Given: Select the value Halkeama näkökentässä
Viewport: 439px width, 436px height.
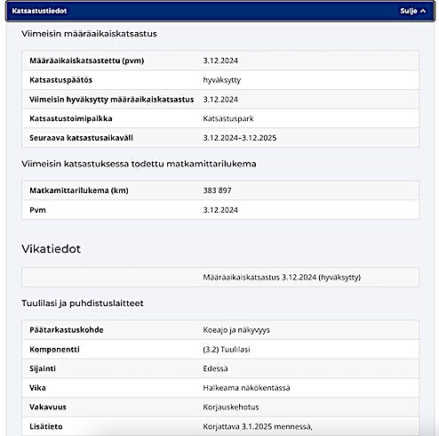Looking at the screenshot, I should pos(246,388).
